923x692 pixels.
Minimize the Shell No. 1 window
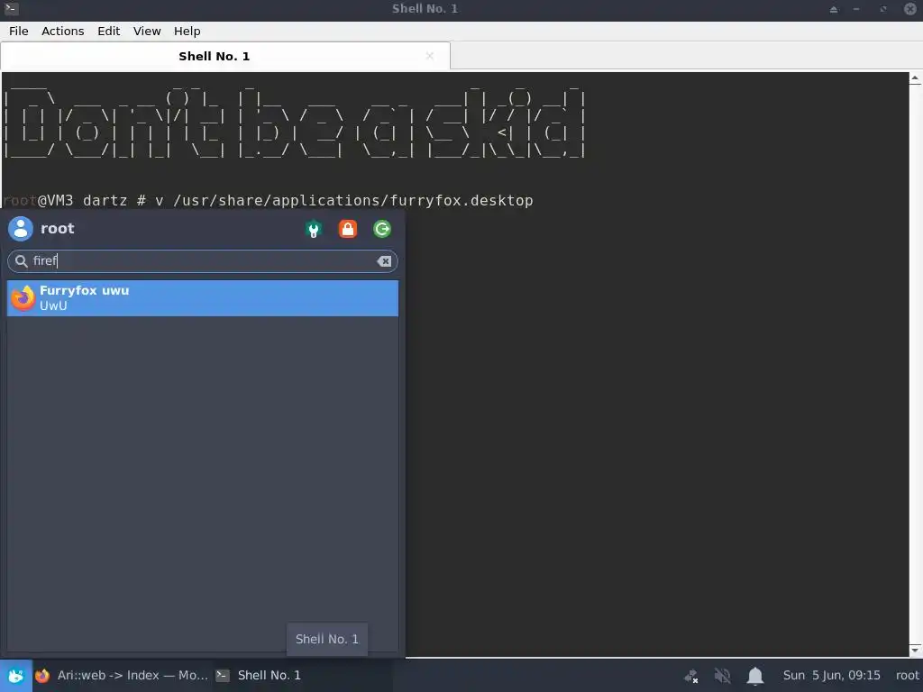(856, 9)
